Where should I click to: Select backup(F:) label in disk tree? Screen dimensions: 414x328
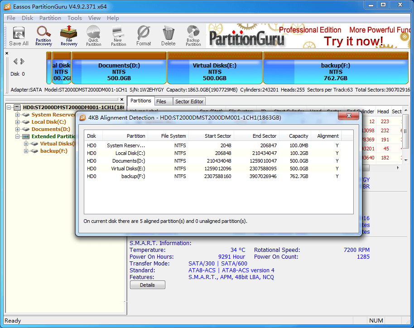tap(54, 151)
